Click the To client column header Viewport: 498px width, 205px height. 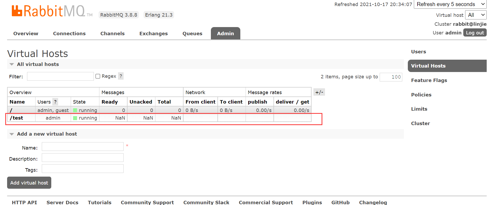point(231,102)
